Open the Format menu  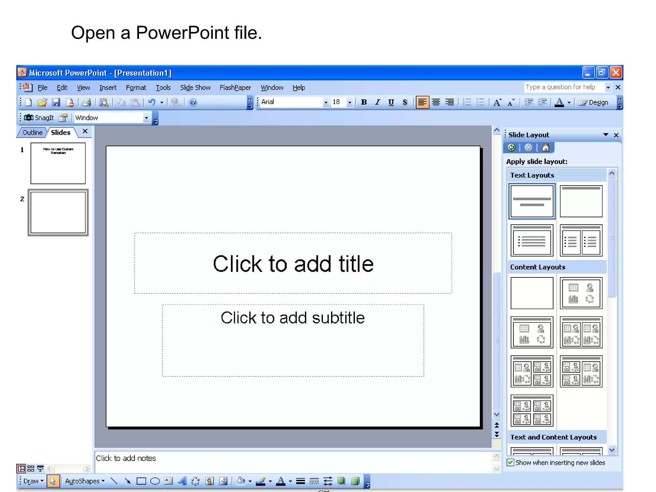(136, 88)
